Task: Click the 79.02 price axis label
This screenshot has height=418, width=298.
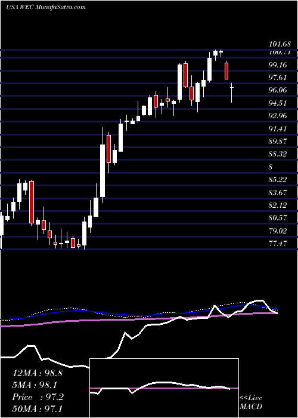Action: click(278, 230)
